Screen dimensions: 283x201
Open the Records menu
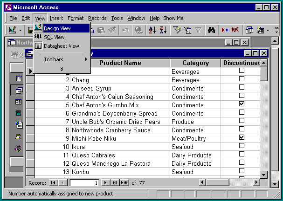97,18
